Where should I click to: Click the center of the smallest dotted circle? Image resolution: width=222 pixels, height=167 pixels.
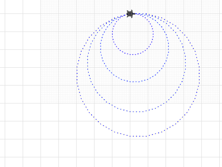(x=133, y=34)
